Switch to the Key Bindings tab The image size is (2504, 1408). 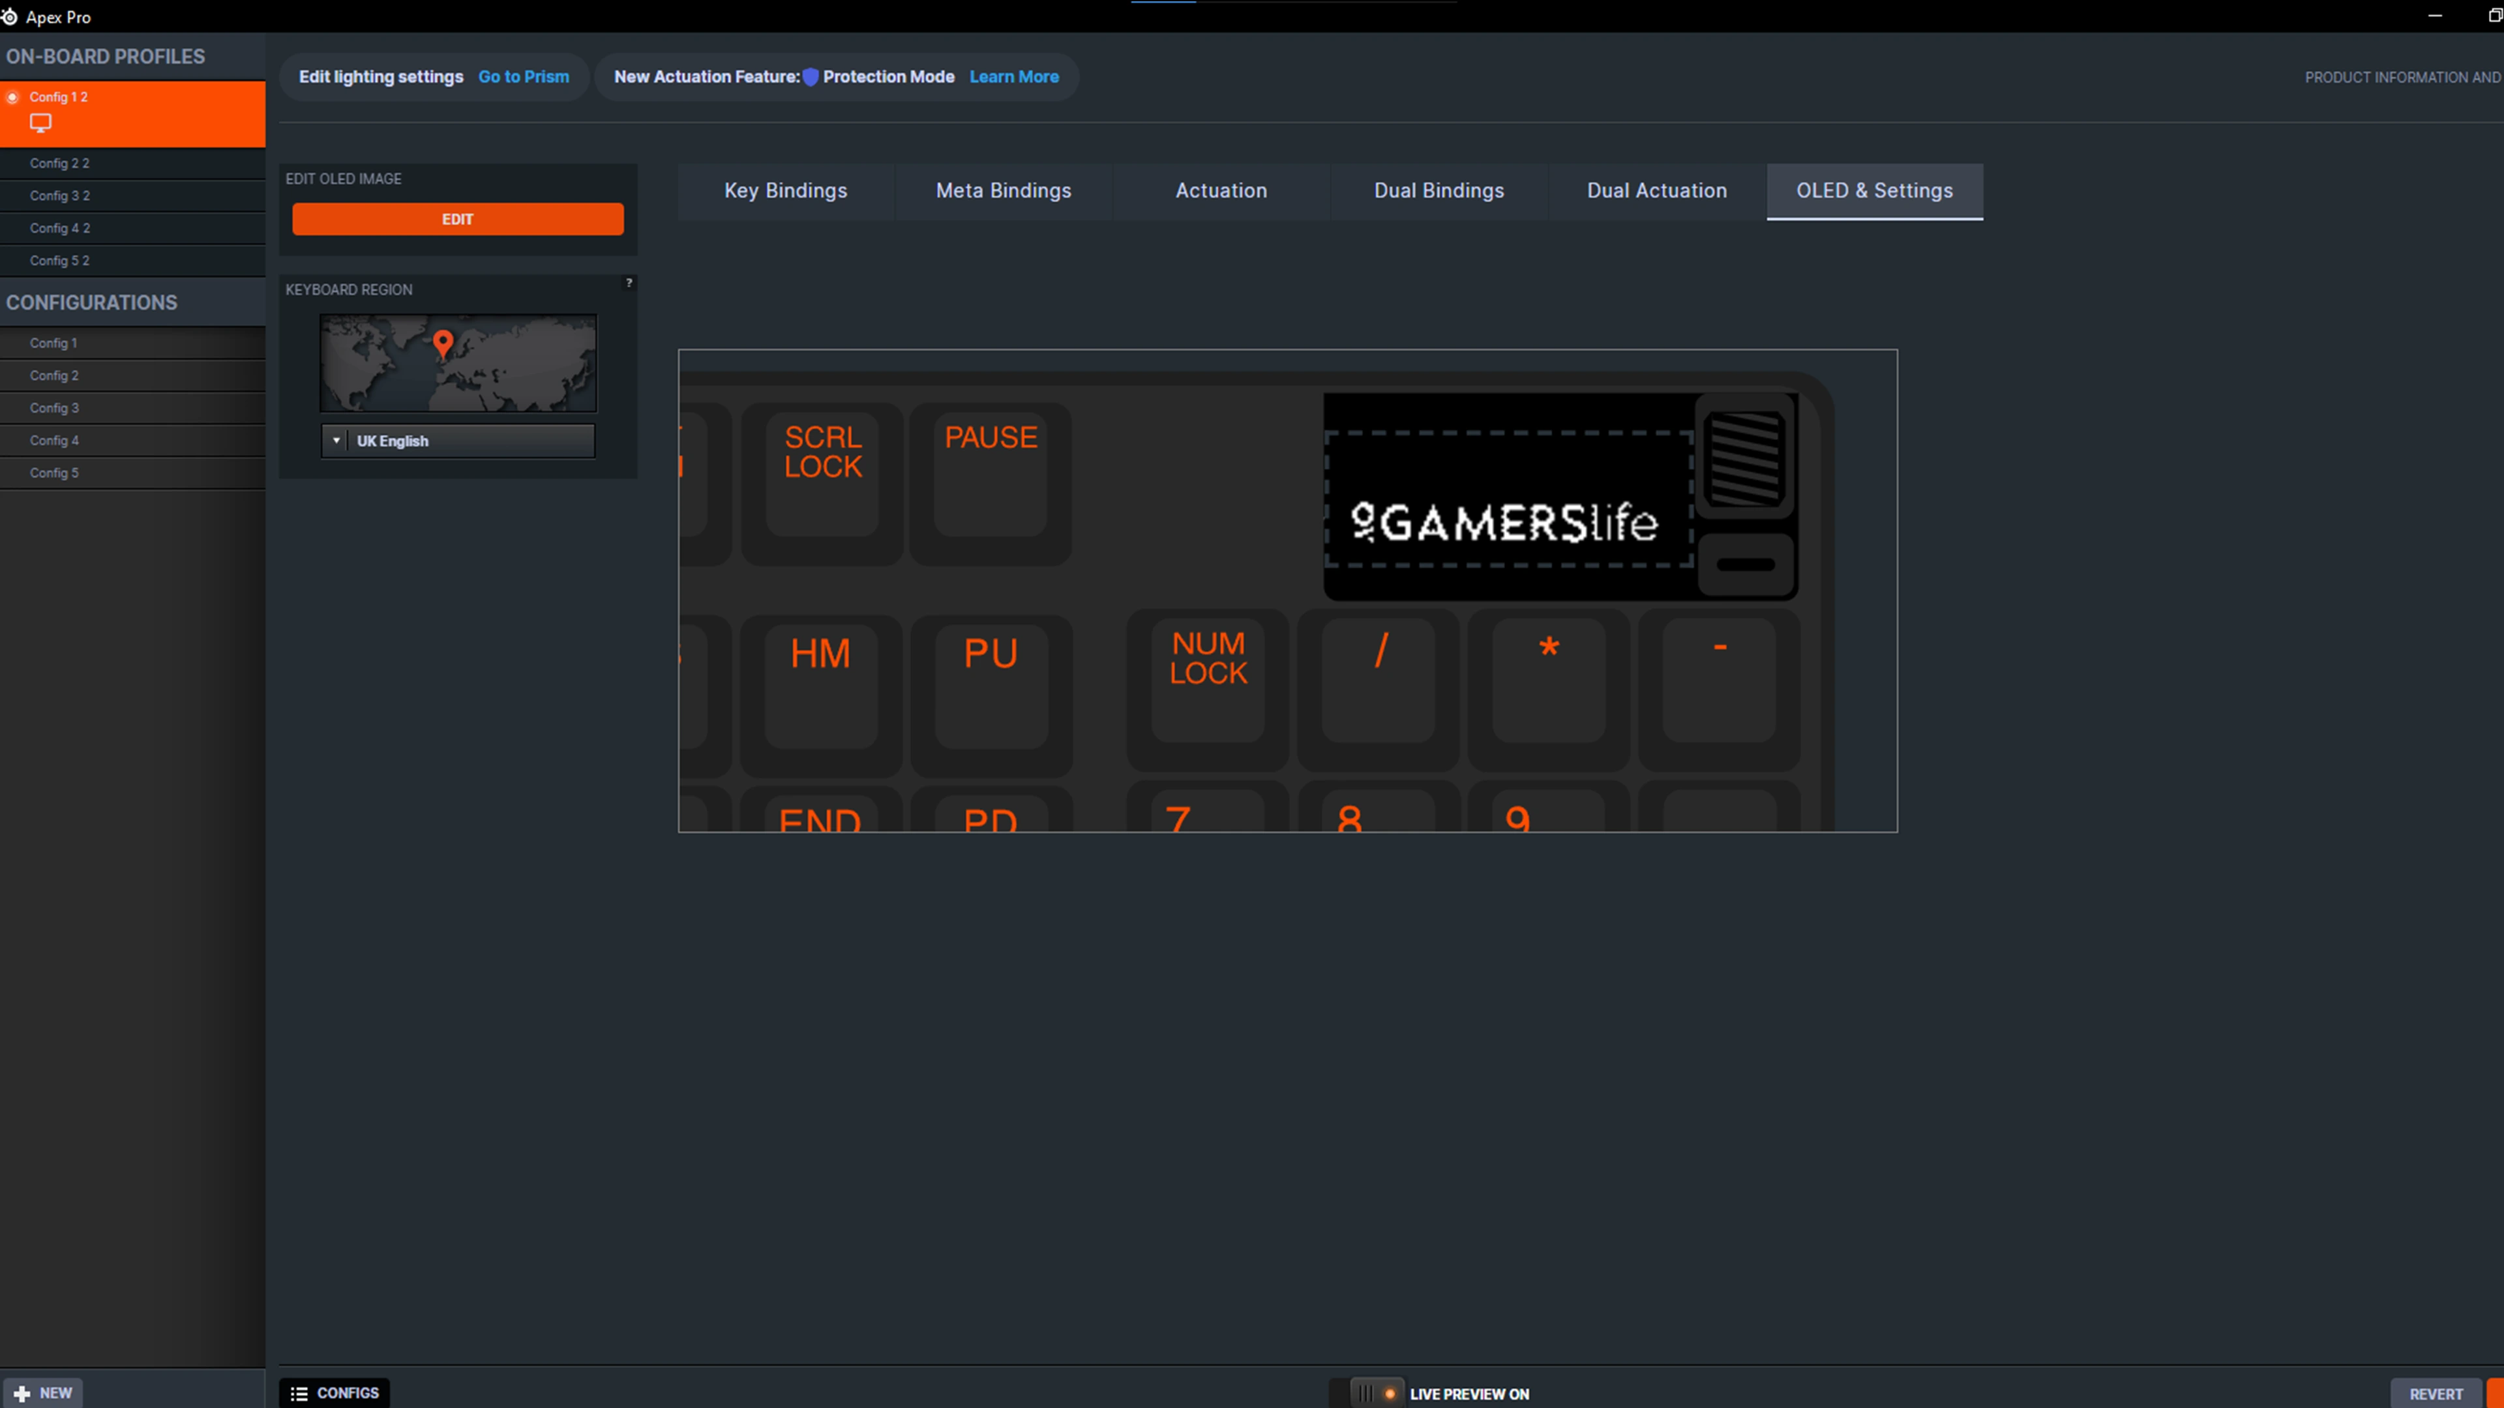click(x=785, y=192)
